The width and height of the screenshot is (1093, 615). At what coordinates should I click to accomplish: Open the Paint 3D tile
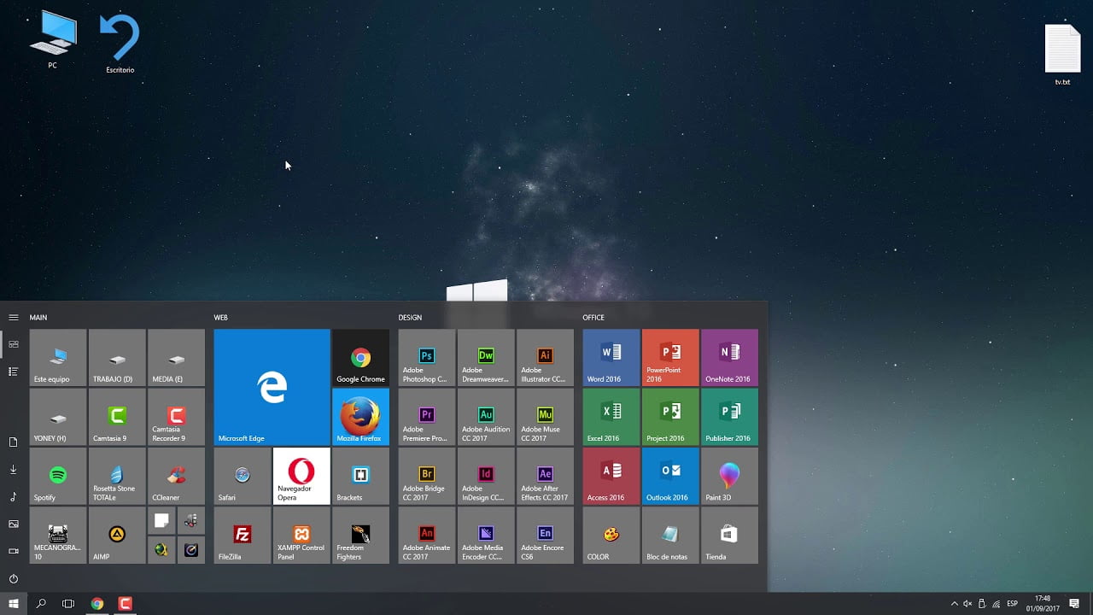[729, 476]
